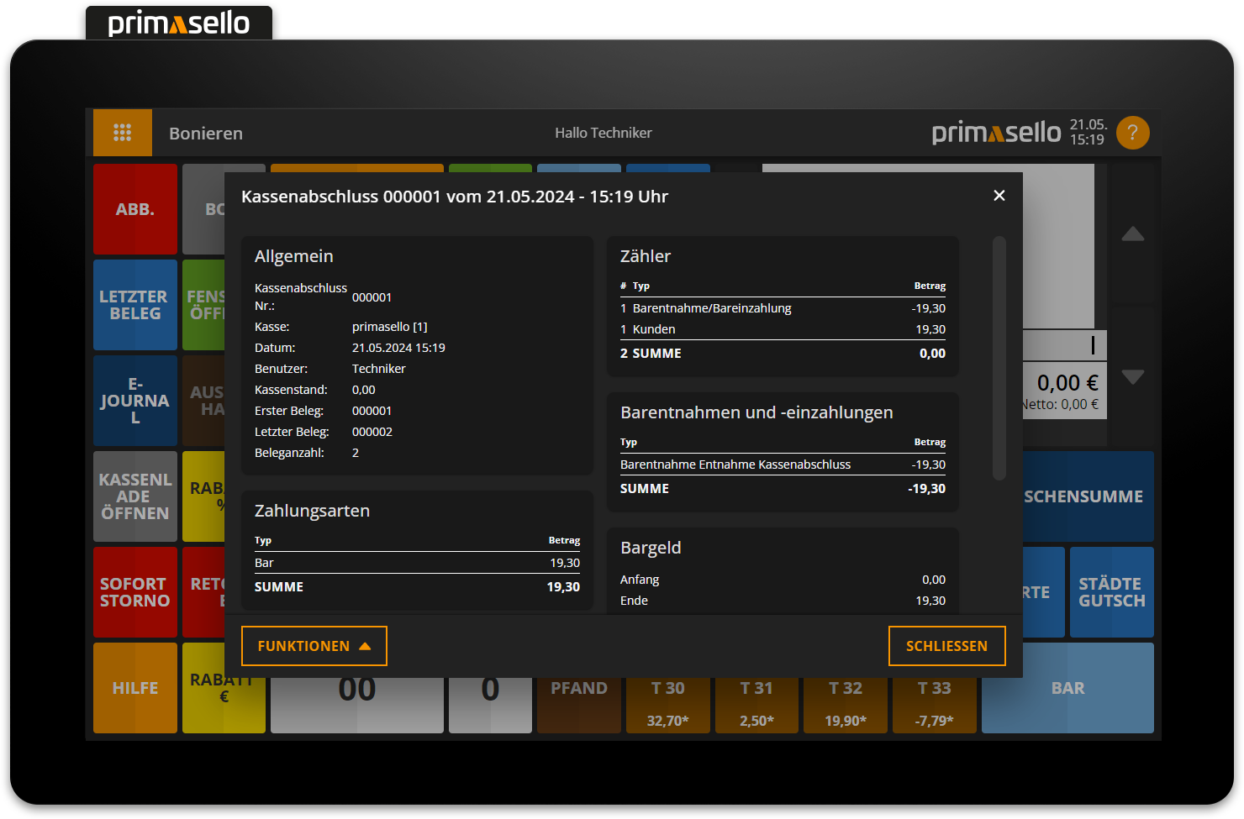The image size is (1244, 819).
Task: Open the app grid menu
Action: [123, 132]
